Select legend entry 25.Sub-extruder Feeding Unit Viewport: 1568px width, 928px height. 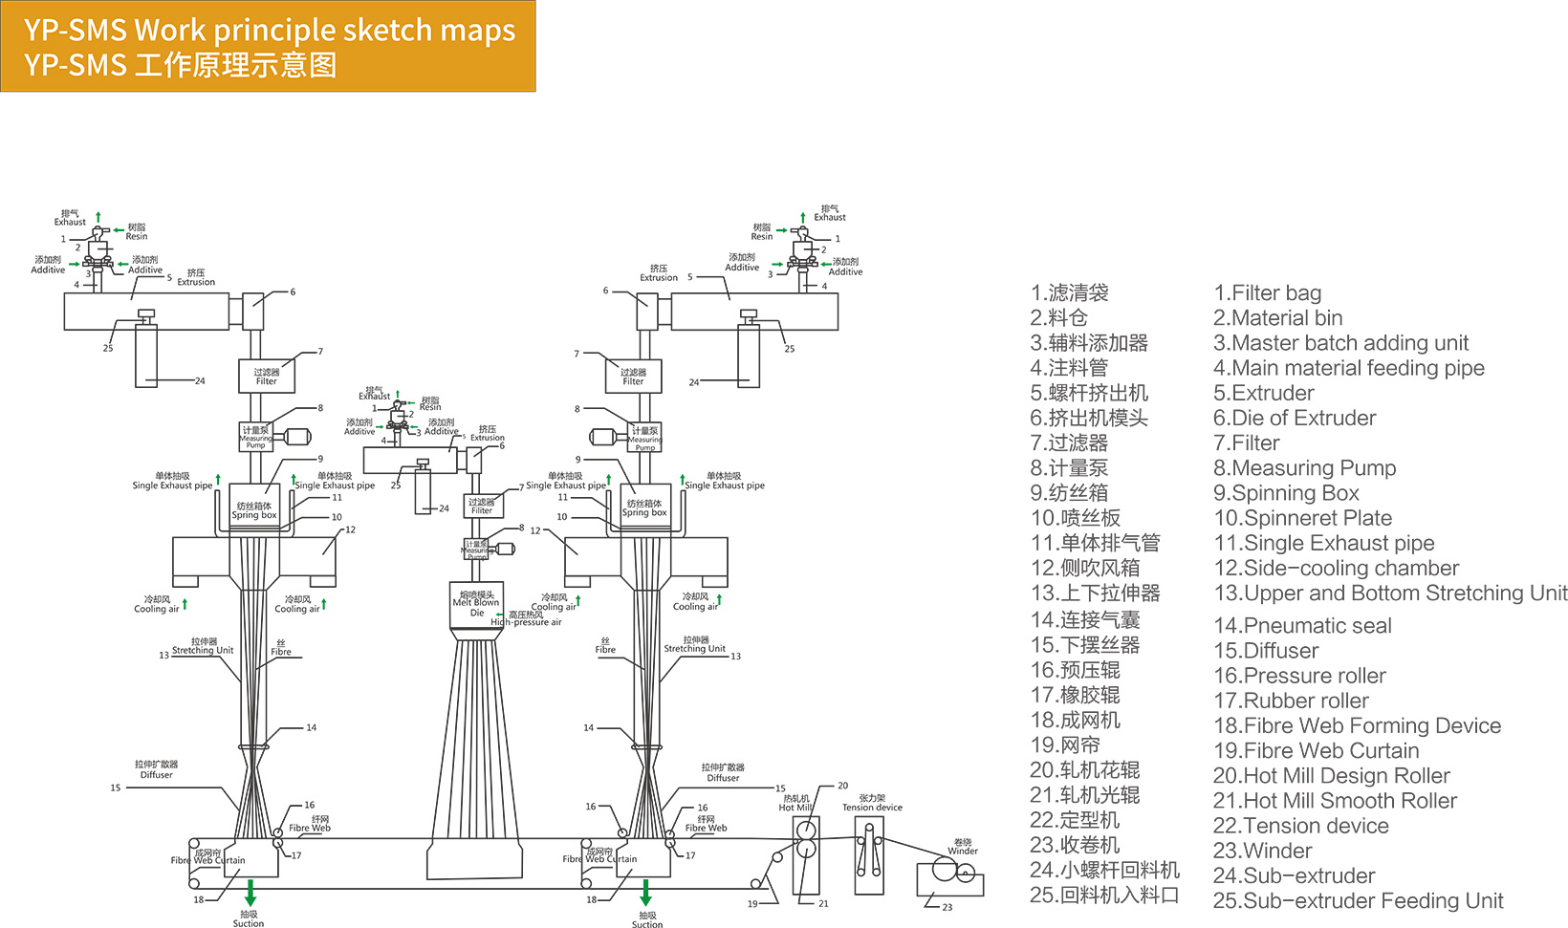[1358, 901]
